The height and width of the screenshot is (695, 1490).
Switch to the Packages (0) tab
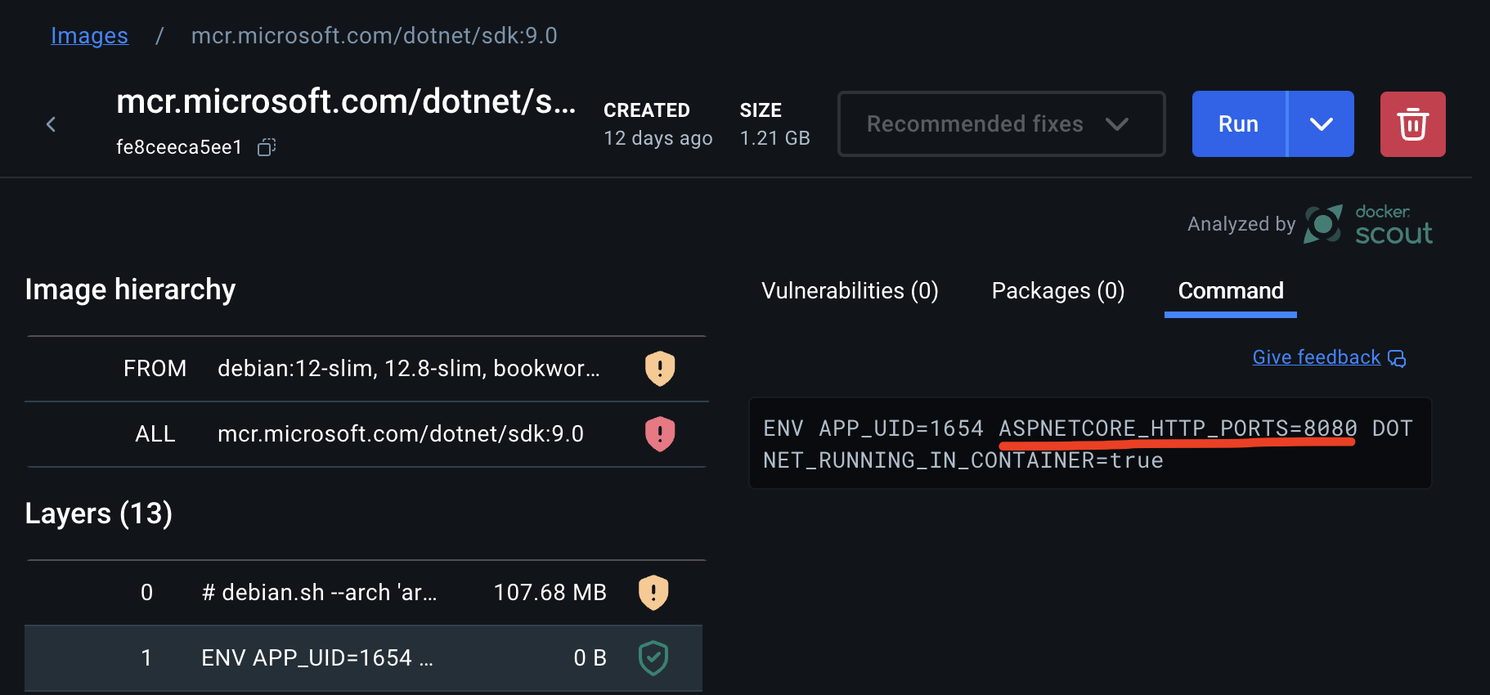tap(1058, 291)
